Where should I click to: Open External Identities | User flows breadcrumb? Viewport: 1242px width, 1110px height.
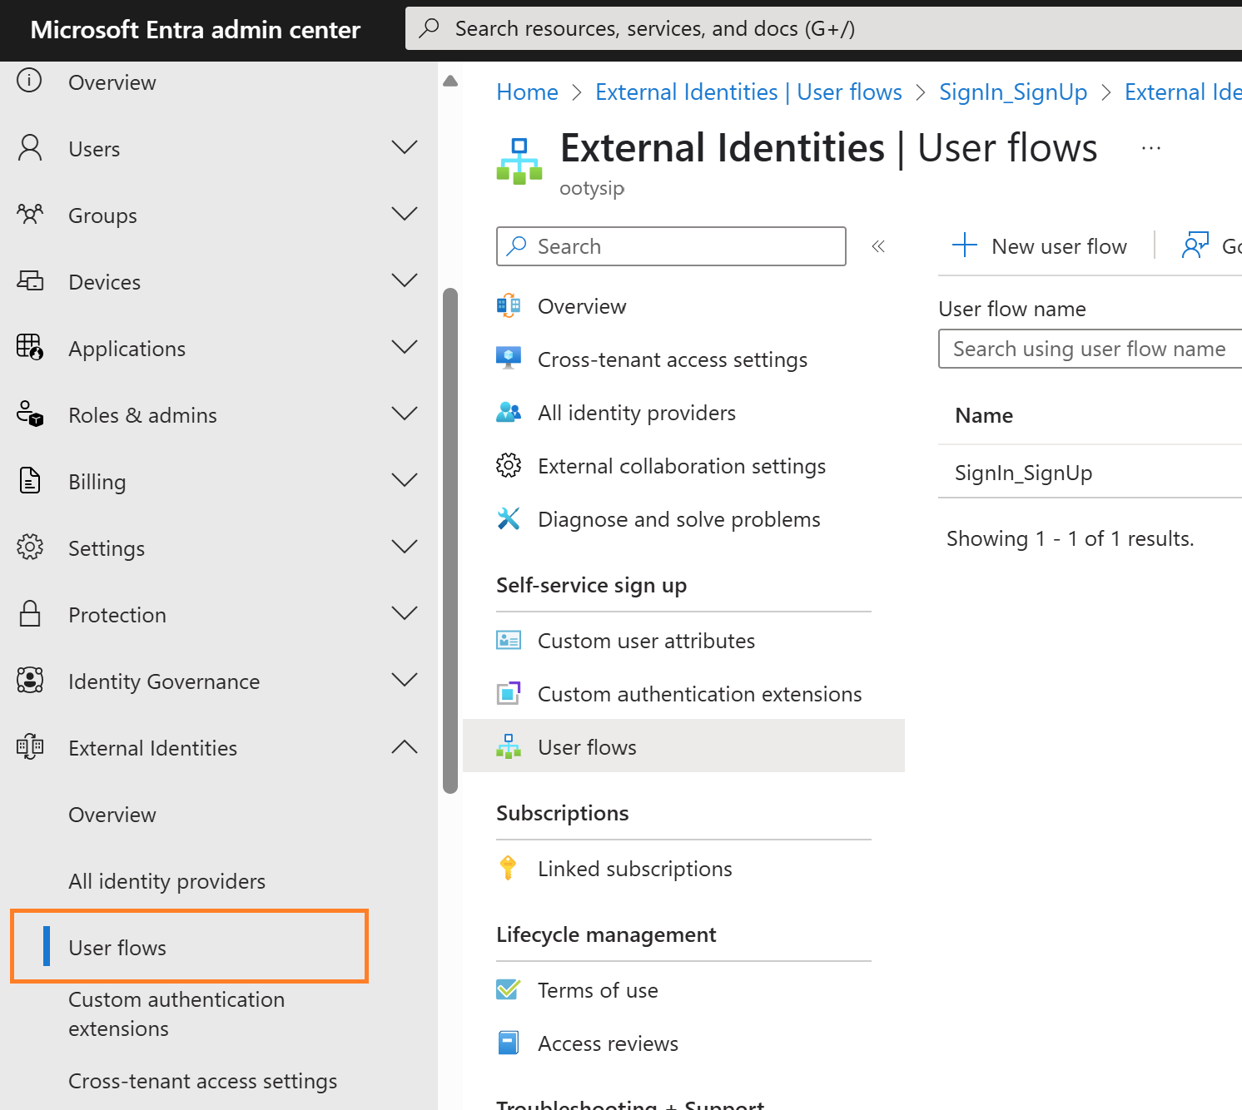pos(748,92)
